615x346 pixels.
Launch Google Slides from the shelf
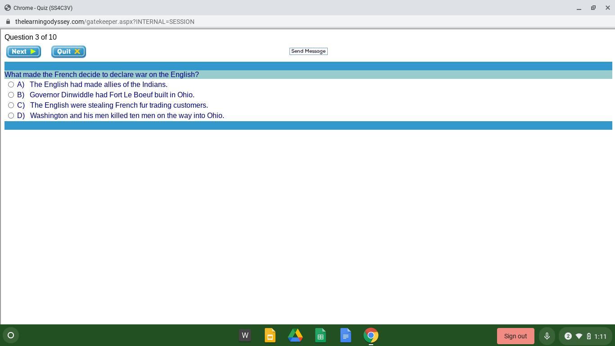click(270, 335)
